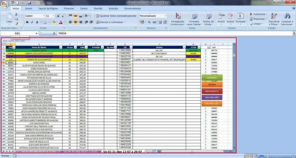Viewport: 296px width, 158px height.
Task: Open the Nome do Cliente filter dropdown
Action: pyautogui.click(x=61, y=48)
